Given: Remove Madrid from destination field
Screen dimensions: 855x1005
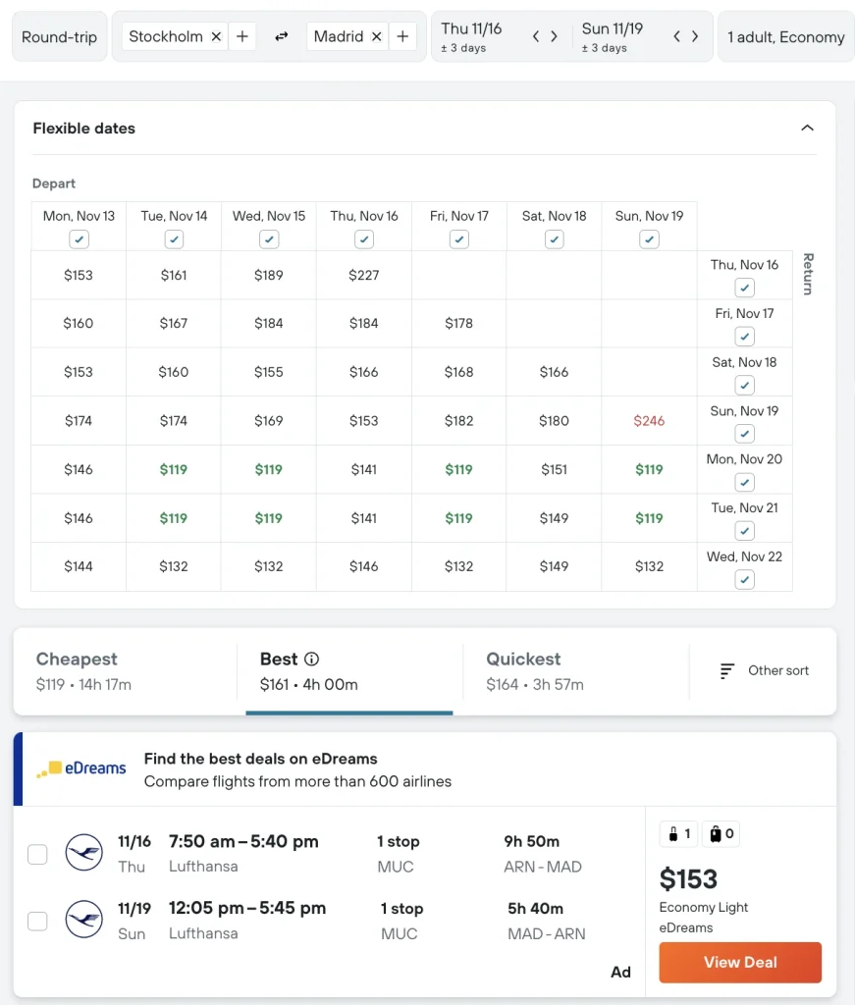Looking at the screenshot, I should (377, 36).
